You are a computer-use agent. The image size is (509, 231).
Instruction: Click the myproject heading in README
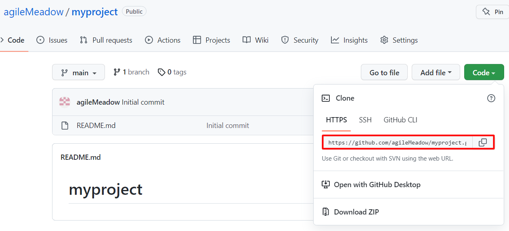[106, 190]
